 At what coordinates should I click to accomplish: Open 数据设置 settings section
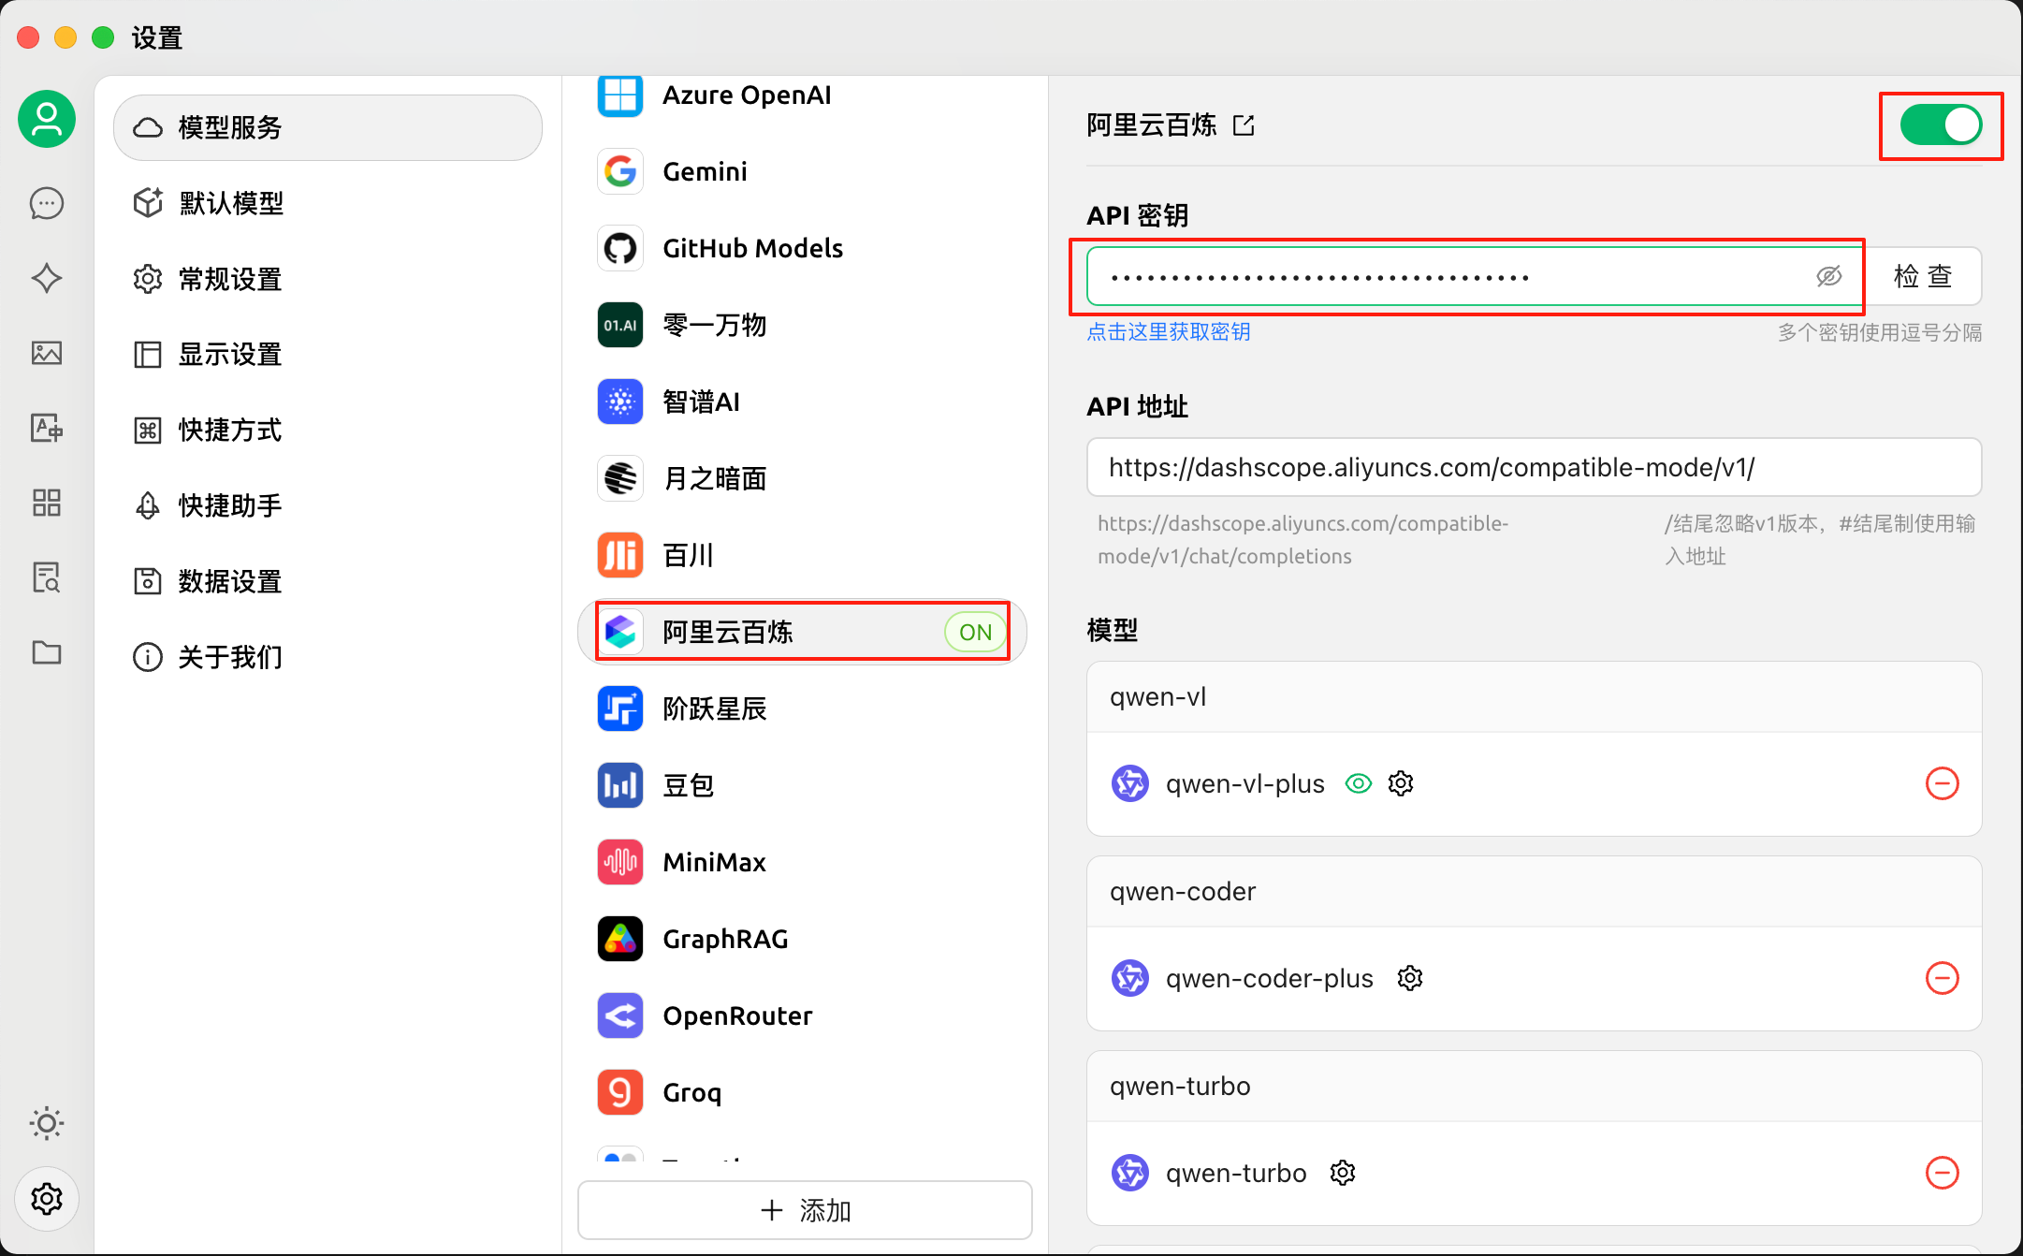[327, 581]
